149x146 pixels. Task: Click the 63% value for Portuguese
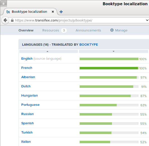tap(143, 105)
